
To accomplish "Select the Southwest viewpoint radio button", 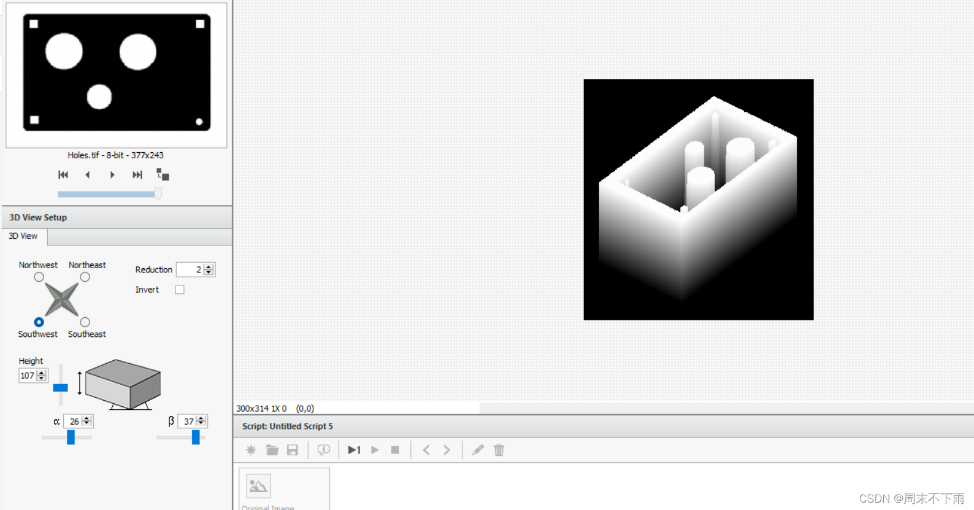I will tap(39, 322).
